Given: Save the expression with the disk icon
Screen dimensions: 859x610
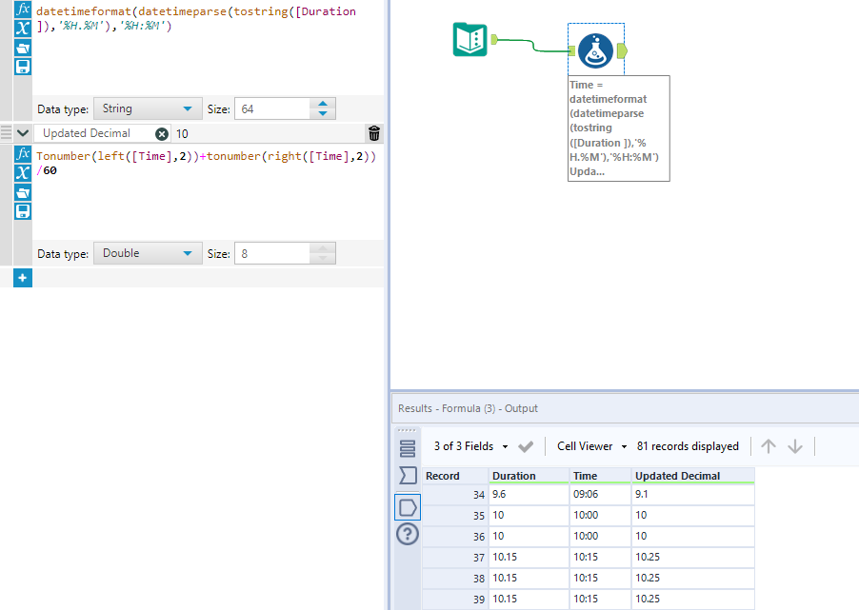Looking at the screenshot, I should pos(21,66).
